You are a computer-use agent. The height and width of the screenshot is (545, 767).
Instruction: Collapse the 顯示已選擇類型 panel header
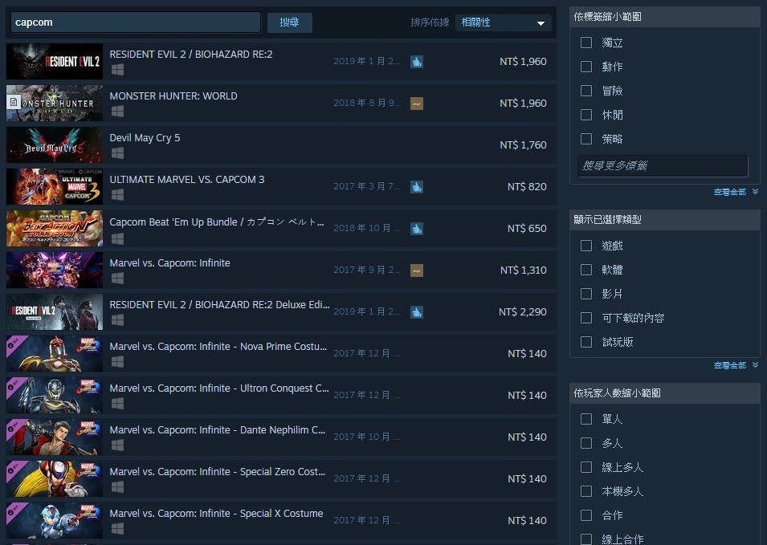tap(665, 219)
